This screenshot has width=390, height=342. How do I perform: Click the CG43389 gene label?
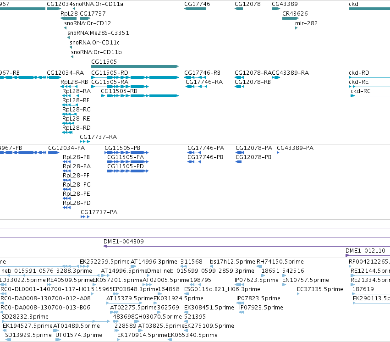point(285,4)
